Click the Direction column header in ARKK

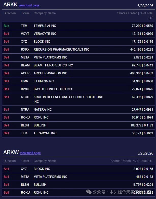coord(9,13)
